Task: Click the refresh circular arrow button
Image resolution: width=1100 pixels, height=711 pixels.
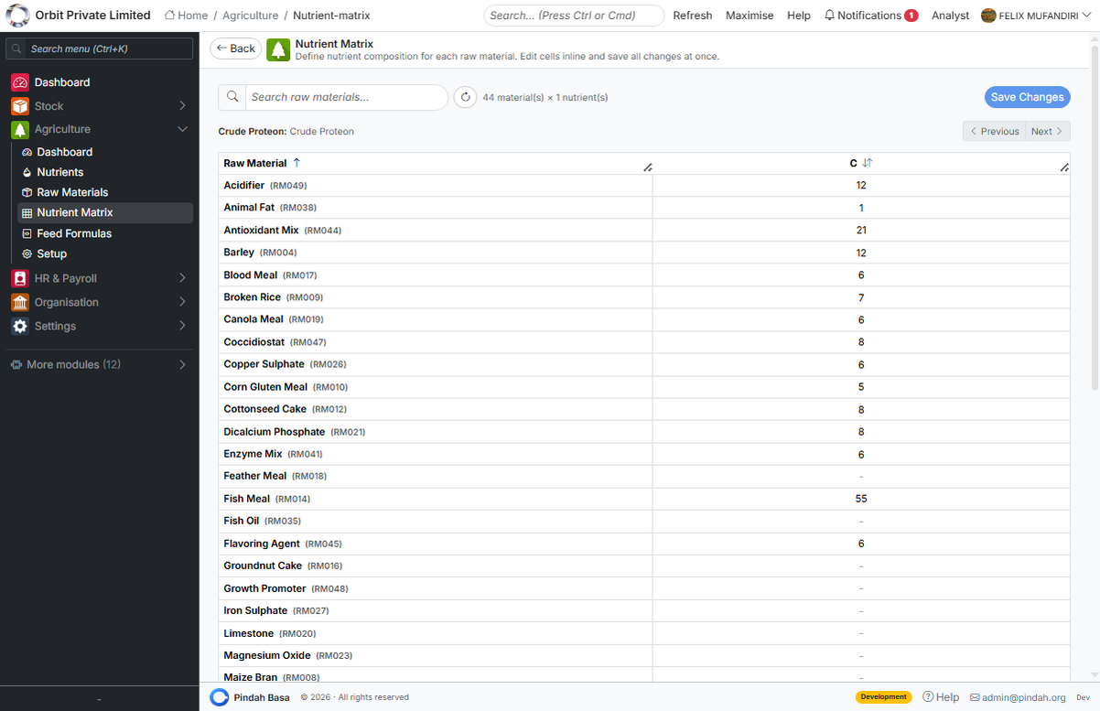Action: pos(466,97)
